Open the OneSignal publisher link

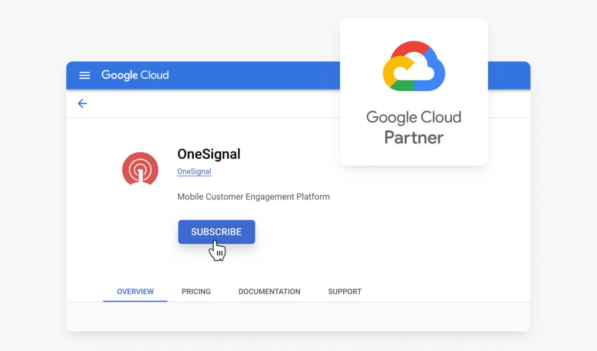pos(194,171)
